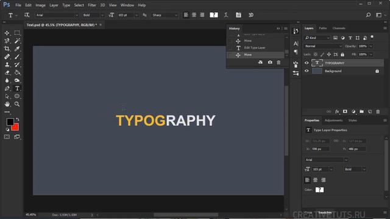Toggle right align text in options bar

click(x=202, y=15)
